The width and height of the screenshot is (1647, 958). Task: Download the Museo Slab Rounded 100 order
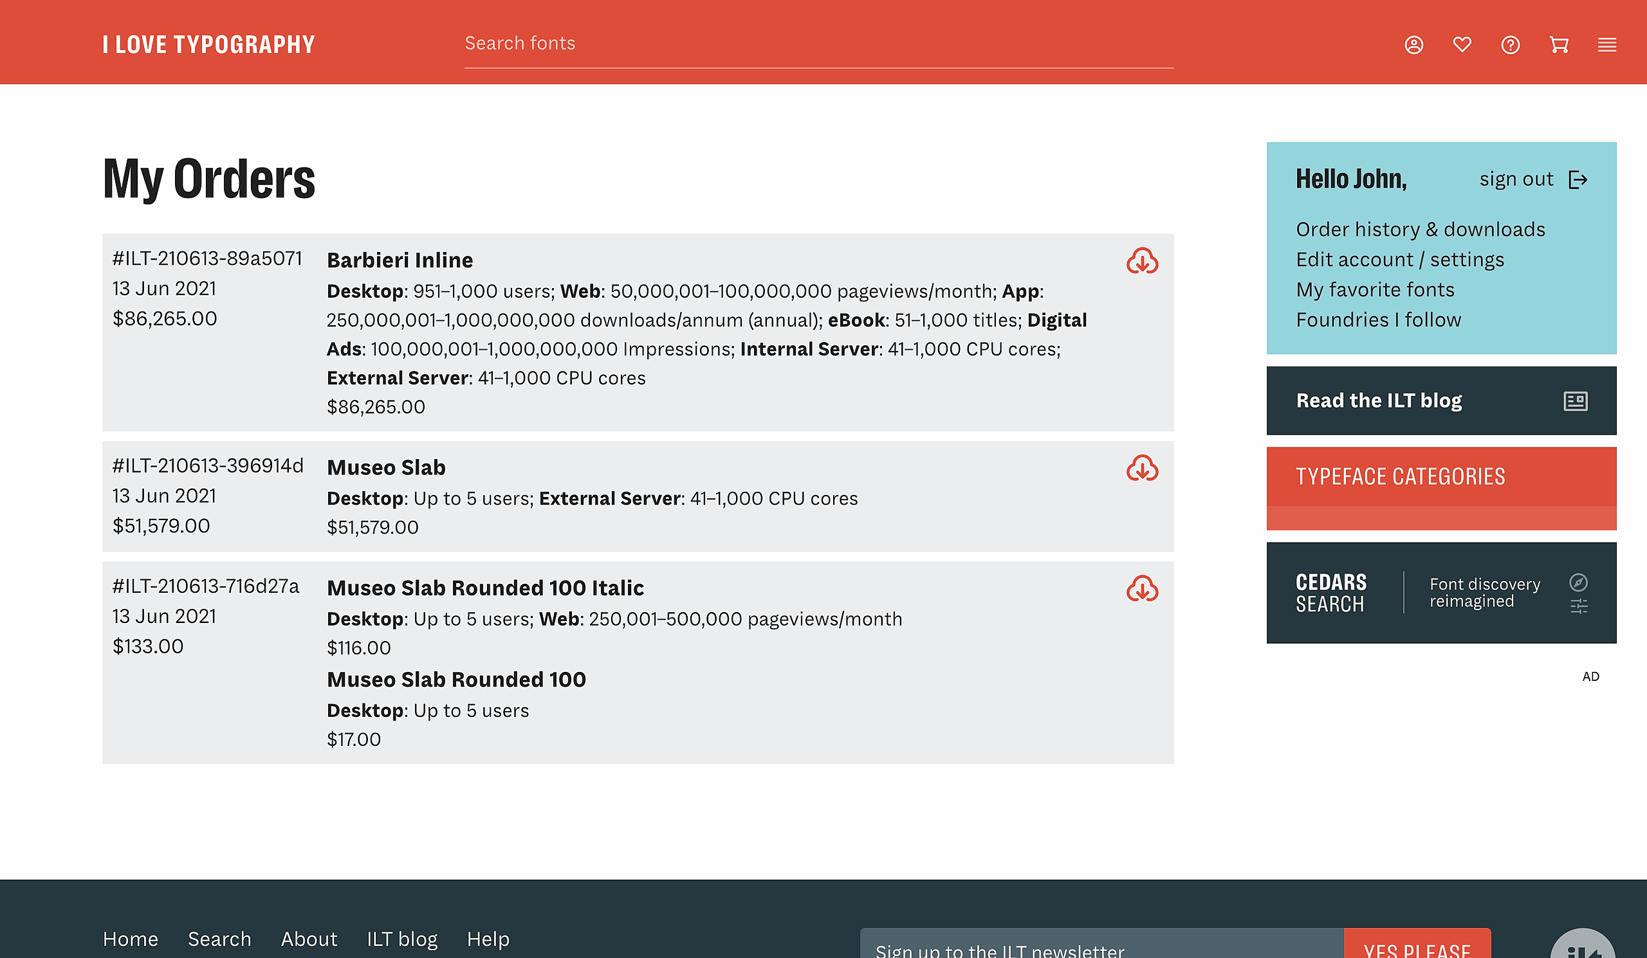[x=1142, y=589]
